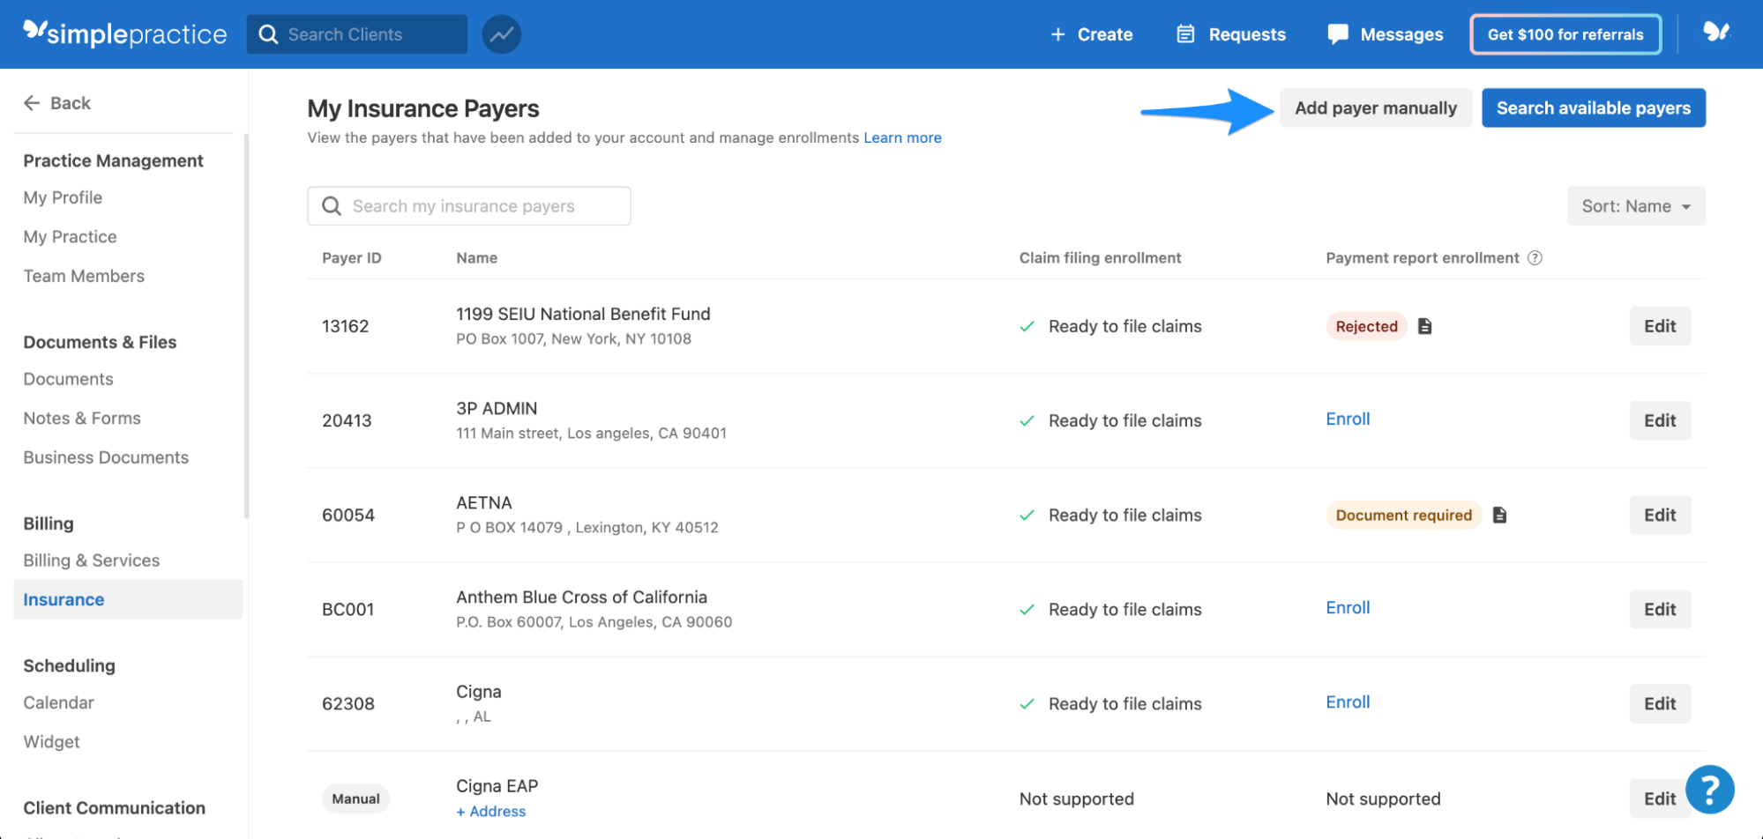Enroll Anthem Blue Cross in payment reports
This screenshot has height=839, width=1763.
[x=1348, y=607]
